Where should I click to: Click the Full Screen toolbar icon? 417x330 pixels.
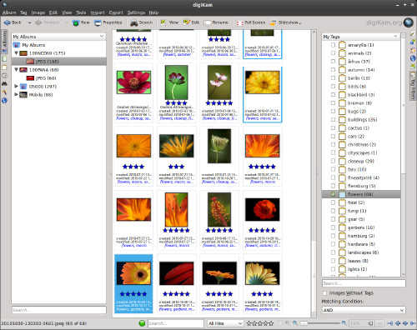point(239,22)
